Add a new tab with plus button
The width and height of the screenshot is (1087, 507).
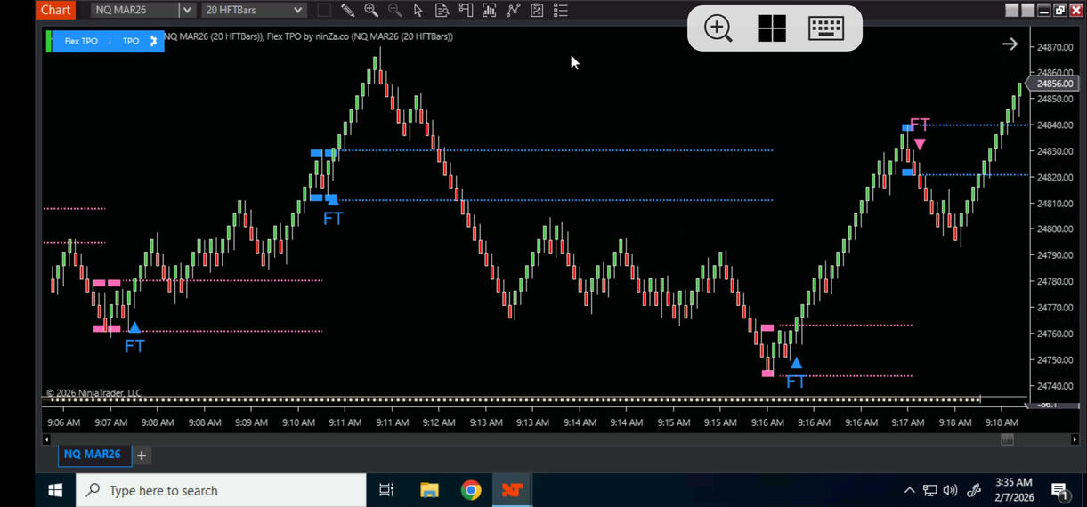[x=141, y=455]
